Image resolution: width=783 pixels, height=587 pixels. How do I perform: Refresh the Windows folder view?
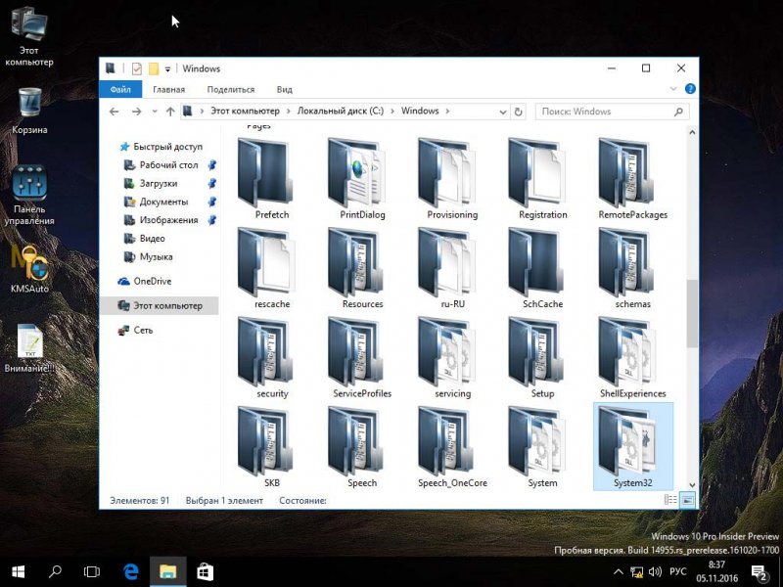click(519, 112)
